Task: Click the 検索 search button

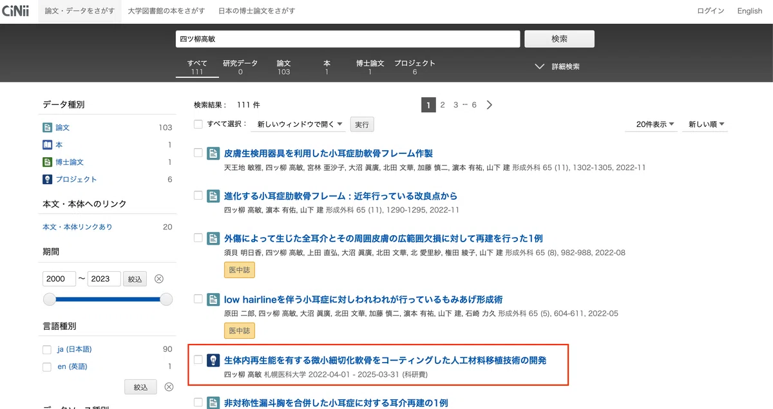Action: (x=559, y=39)
